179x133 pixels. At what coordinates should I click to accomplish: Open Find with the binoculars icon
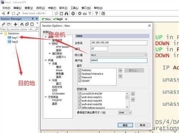point(66,14)
